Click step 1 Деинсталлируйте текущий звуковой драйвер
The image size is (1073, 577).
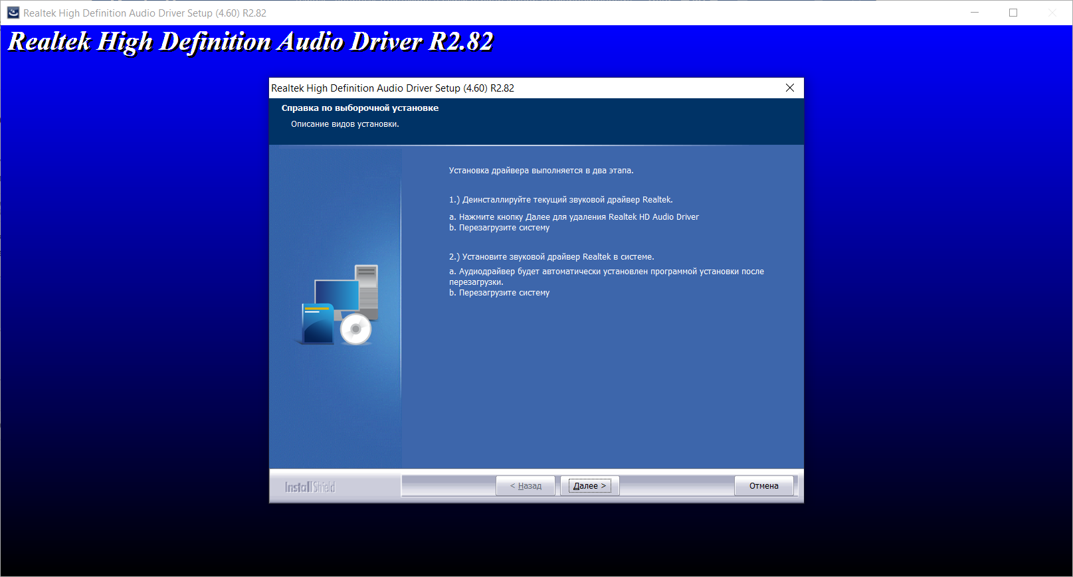click(561, 200)
